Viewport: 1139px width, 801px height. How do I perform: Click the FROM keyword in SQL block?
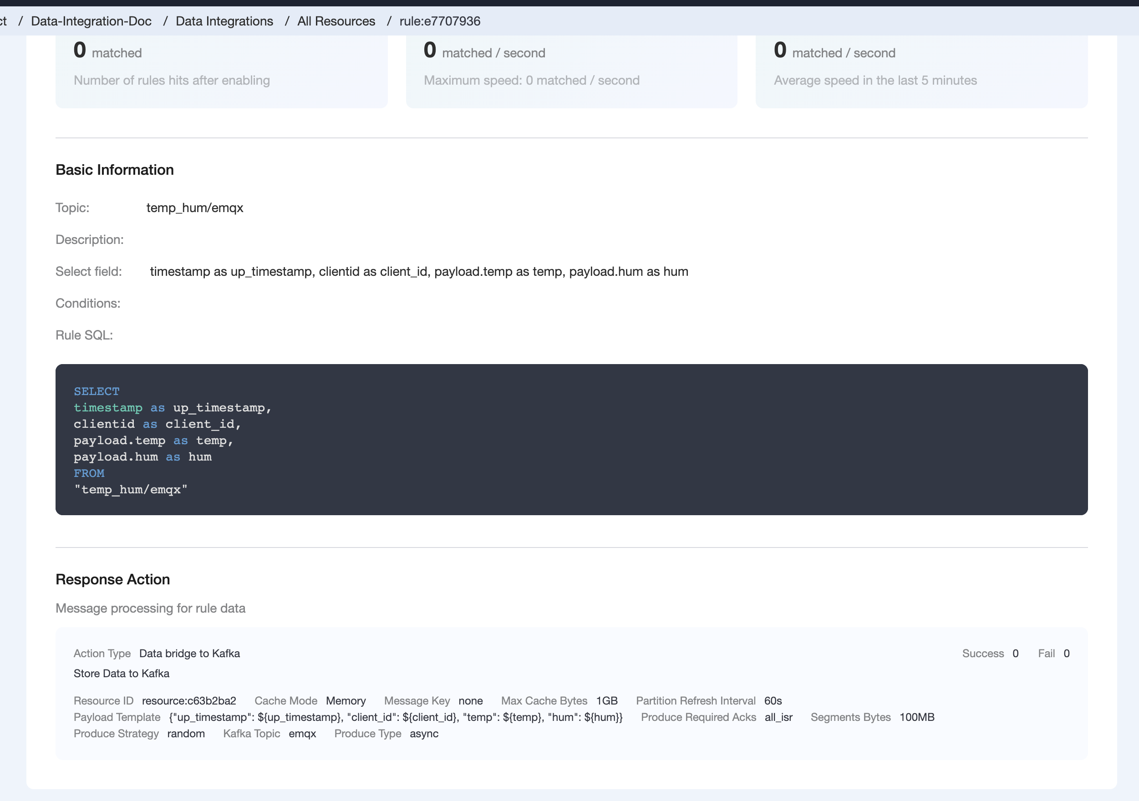click(89, 473)
